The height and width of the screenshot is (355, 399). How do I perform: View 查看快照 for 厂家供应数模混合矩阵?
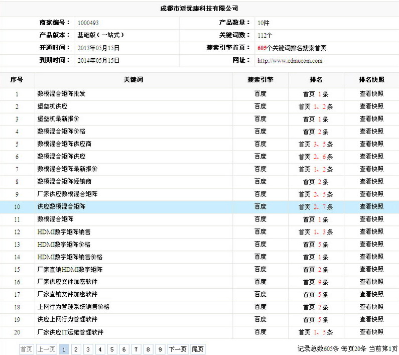(371, 194)
